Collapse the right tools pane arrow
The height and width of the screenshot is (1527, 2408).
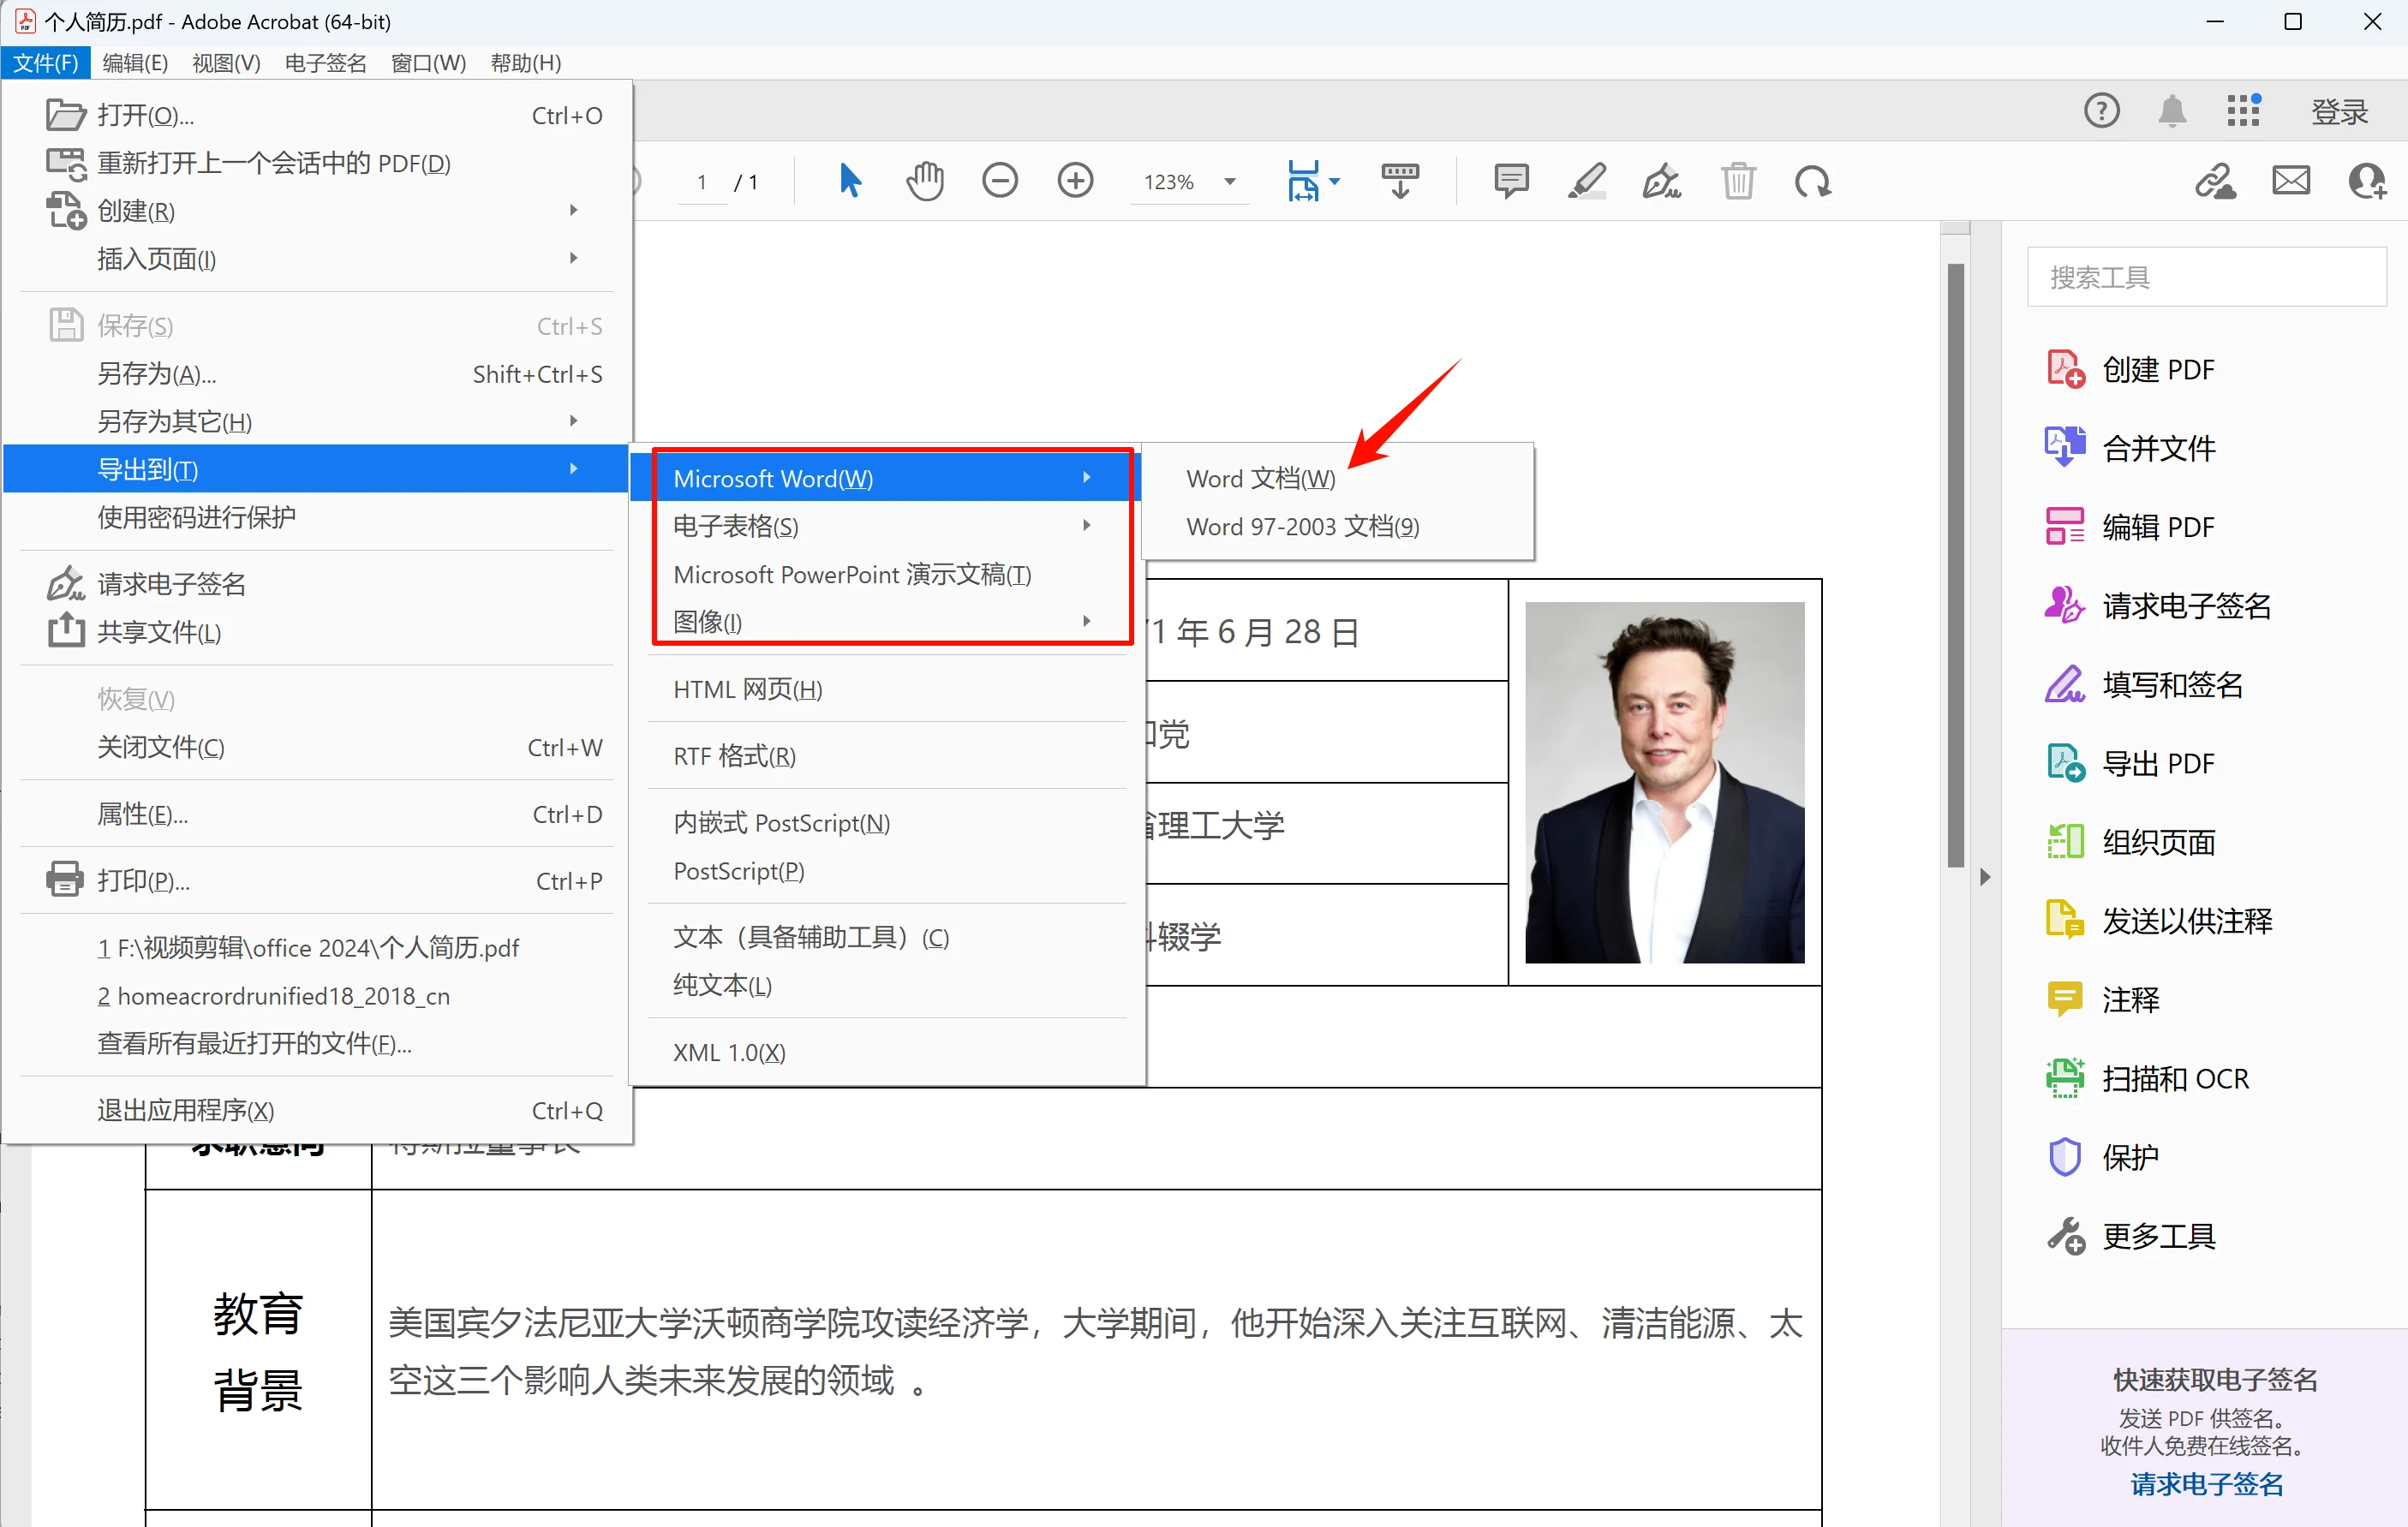coord(1985,878)
